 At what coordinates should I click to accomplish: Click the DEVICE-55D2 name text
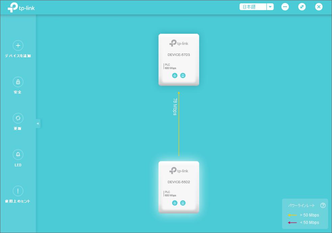(179, 182)
